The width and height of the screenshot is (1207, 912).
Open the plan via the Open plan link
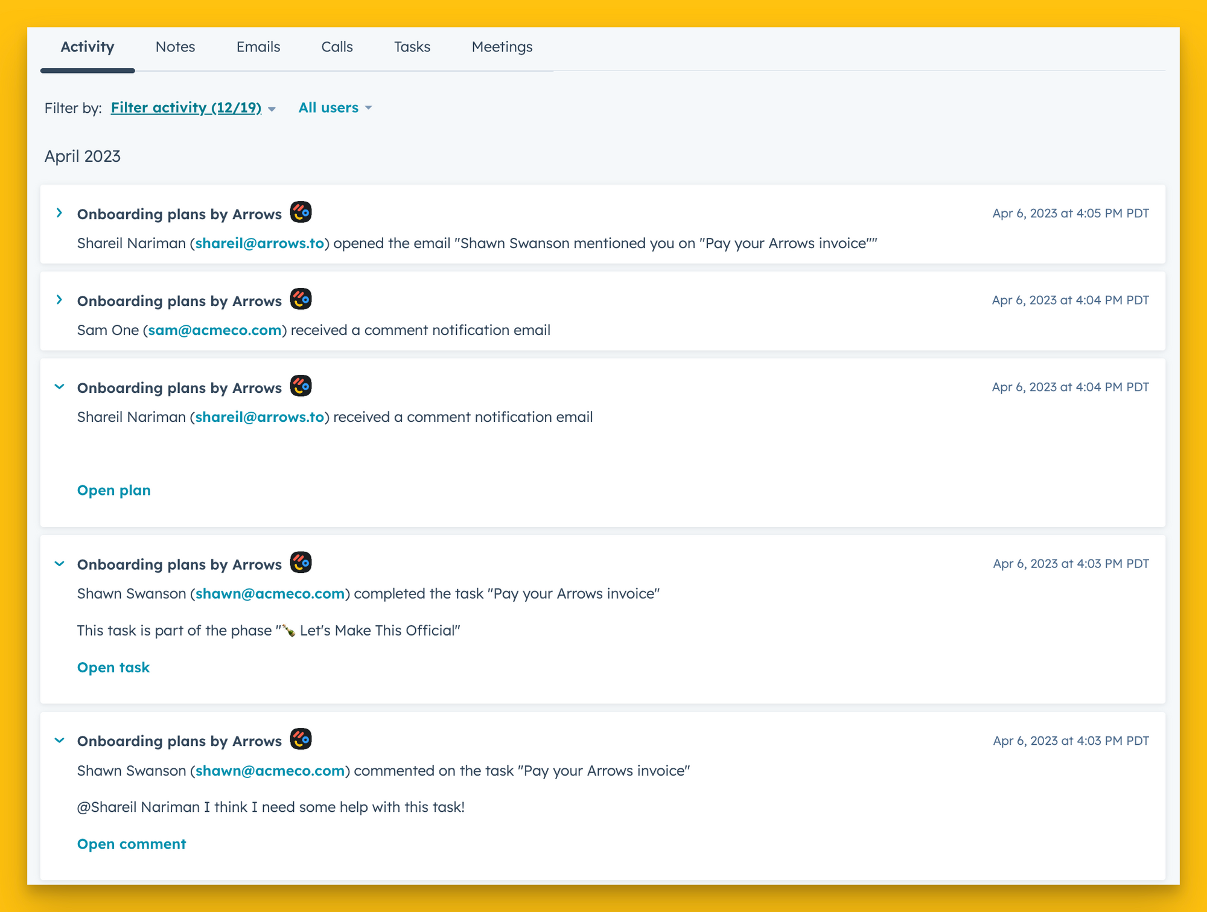tap(113, 490)
